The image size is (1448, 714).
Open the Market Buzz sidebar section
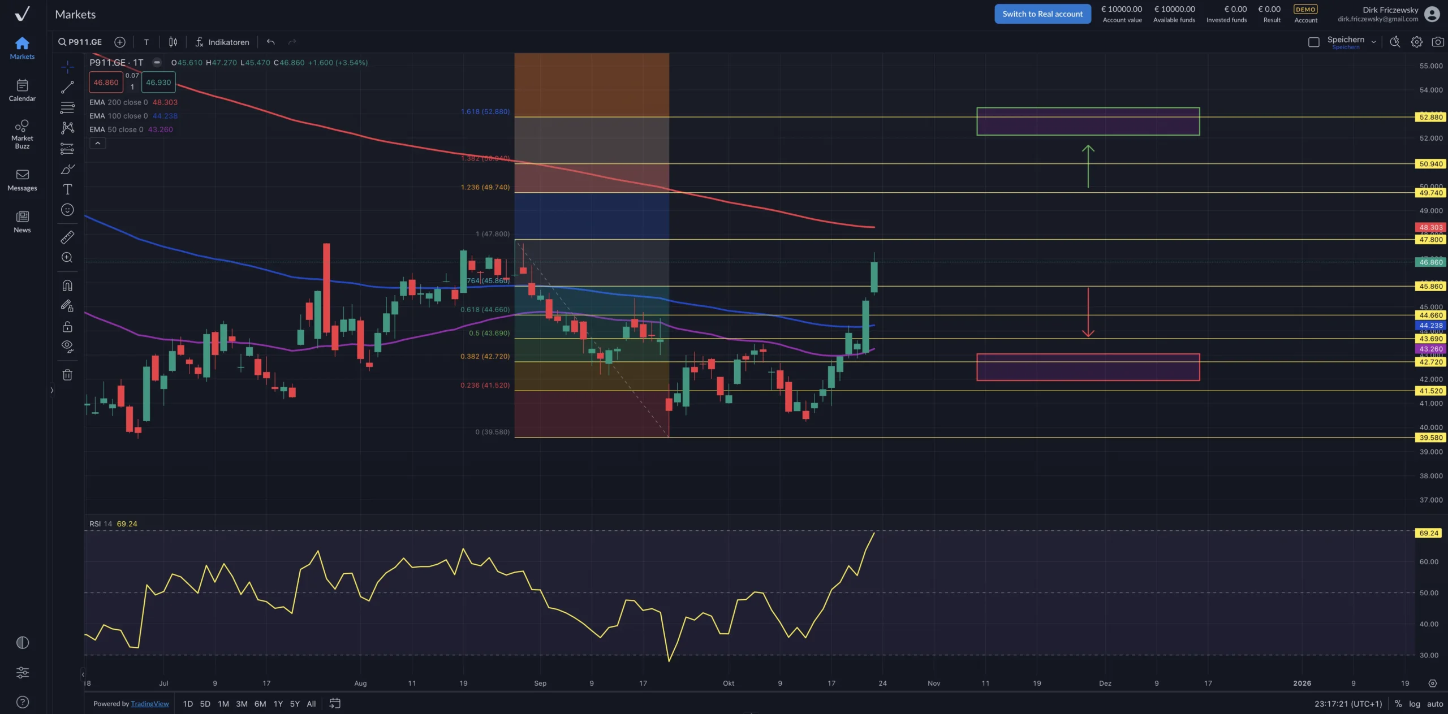coord(22,133)
